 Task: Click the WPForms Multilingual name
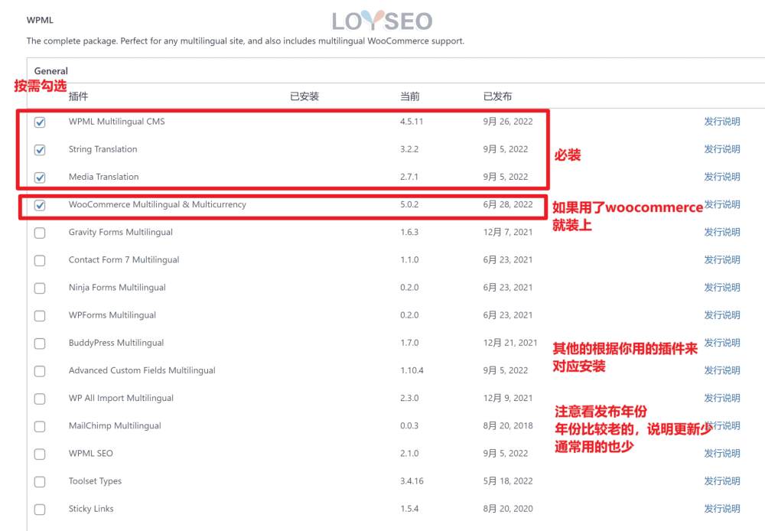click(112, 315)
